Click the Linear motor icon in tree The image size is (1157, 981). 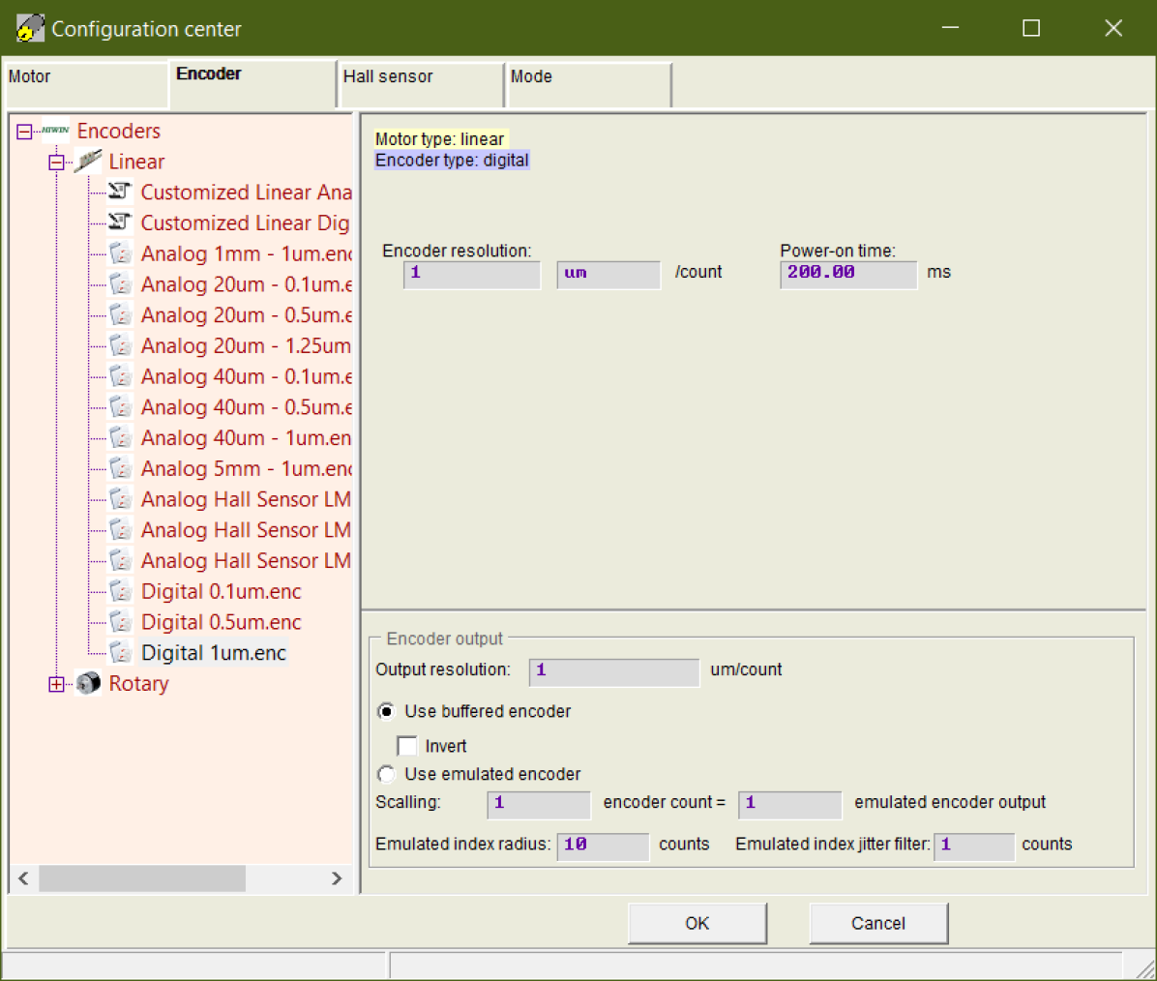coord(88,162)
